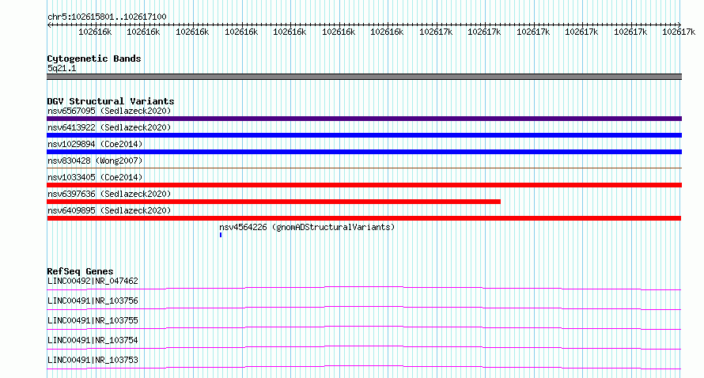Open the LINC00492|NR_047462 gene label
The height and width of the screenshot is (378, 704).
(93, 281)
